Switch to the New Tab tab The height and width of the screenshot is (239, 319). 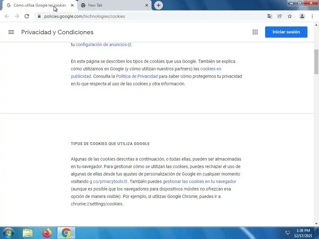pos(114,5)
